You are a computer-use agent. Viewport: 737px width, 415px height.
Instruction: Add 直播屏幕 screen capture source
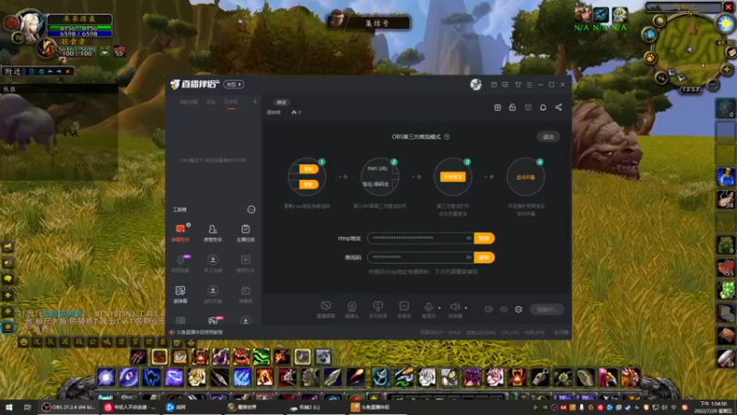click(326, 310)
